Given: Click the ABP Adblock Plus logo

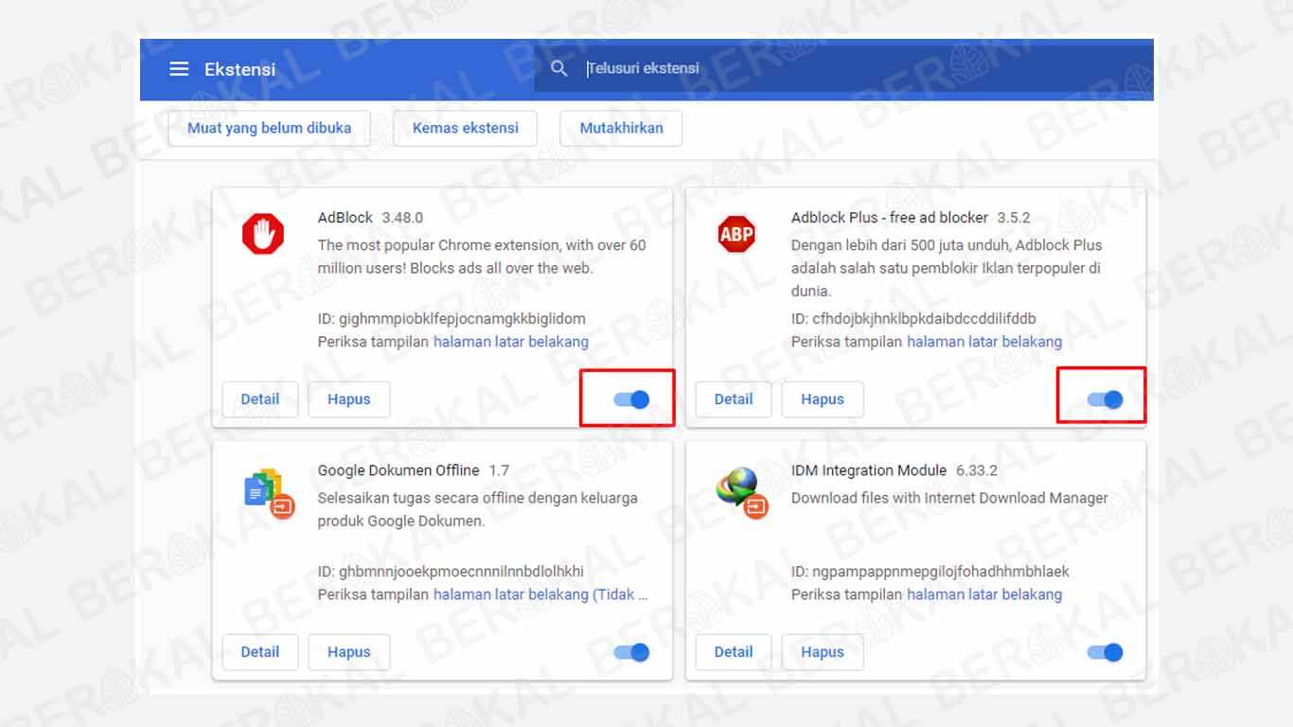Looking at the screenshot, I should point(735,235).
